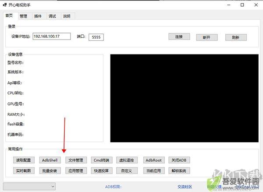Click the 当前应用 button
The width and height of the screenshot is (263, 192).
coord(154,171)
